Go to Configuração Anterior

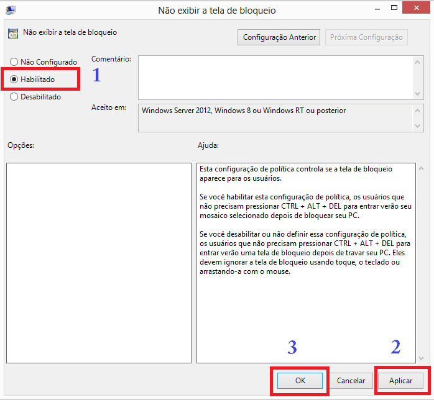click(x=279, y=37)
